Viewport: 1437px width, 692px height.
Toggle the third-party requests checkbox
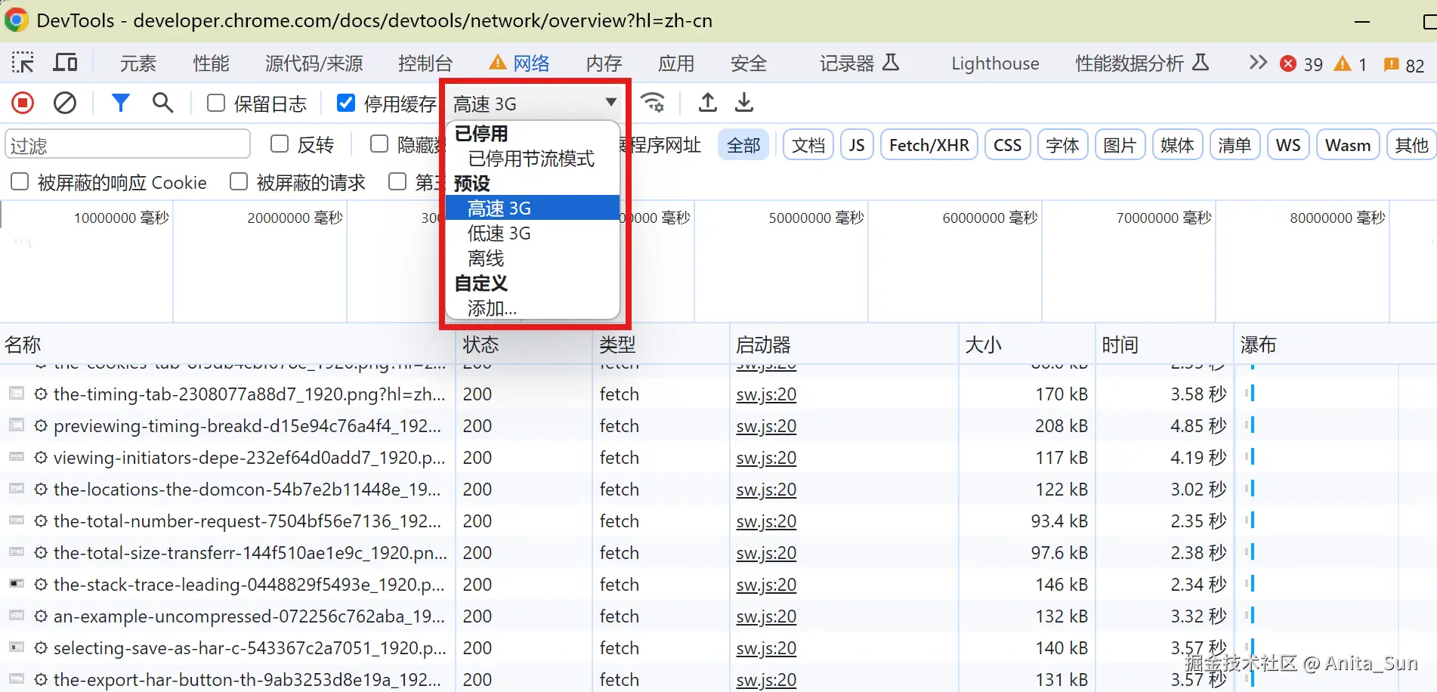[x=397, y=181]
